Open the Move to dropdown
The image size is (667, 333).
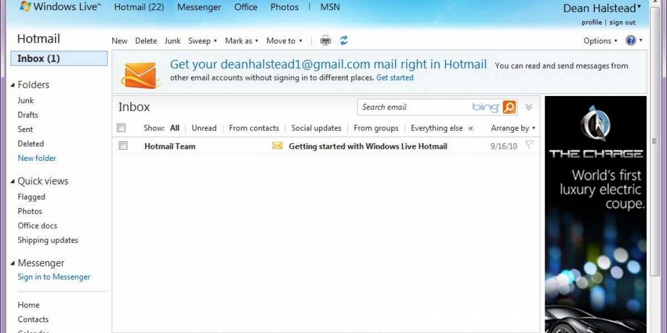coord(284,41)
